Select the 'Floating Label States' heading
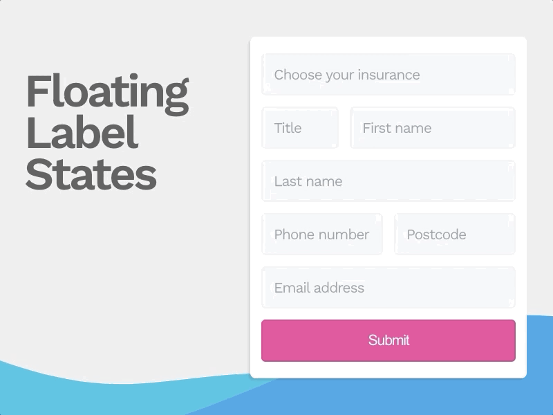Screen dimensions: 553x415 pyautogui.click(x=106, y=131)
